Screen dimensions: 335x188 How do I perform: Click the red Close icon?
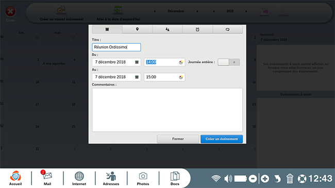(x=10, y=11)
